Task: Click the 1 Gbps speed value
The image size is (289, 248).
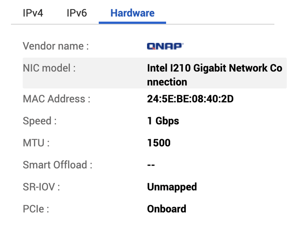Action: click(163, 121)
